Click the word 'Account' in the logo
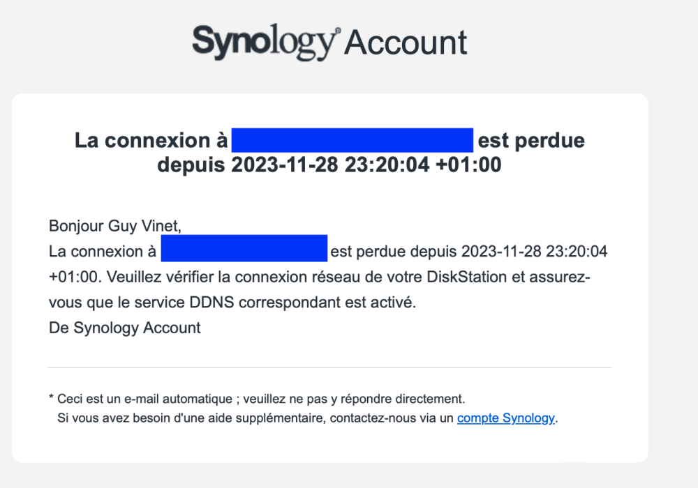This screenshot has width=698, height=488. pos(406,43)
